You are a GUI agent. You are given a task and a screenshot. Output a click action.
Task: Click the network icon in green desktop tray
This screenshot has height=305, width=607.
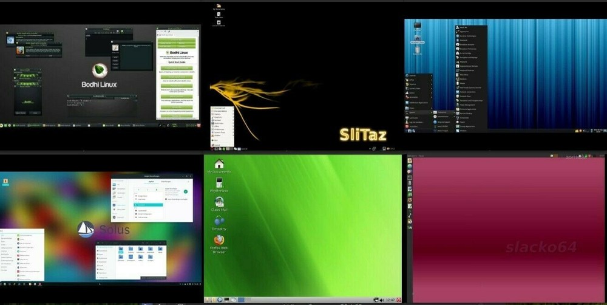(x=376, y=300)
